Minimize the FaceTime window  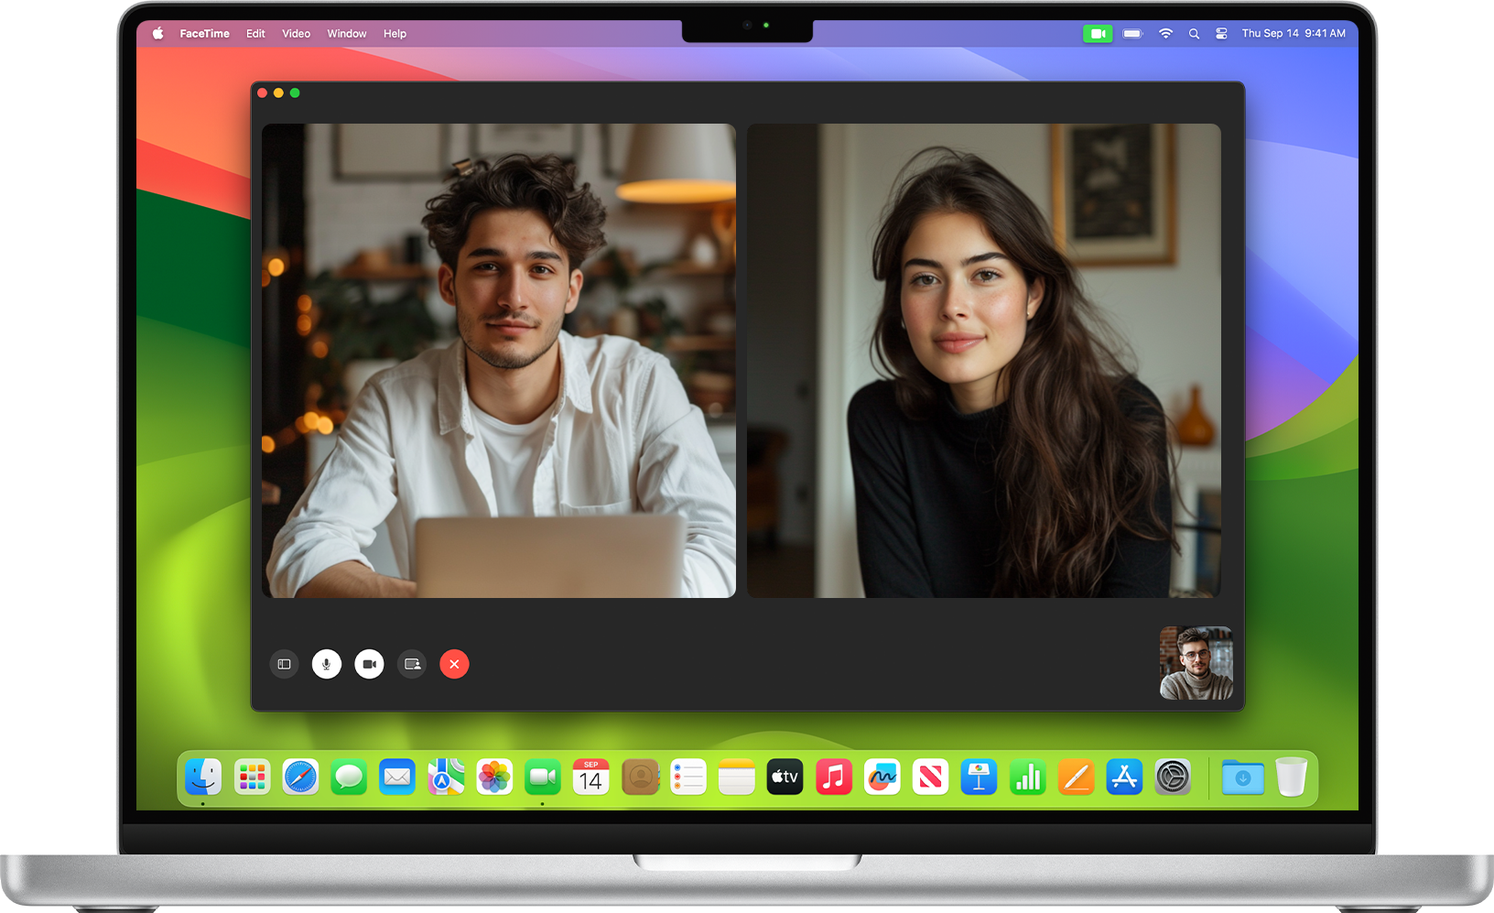tap(278, 92)
